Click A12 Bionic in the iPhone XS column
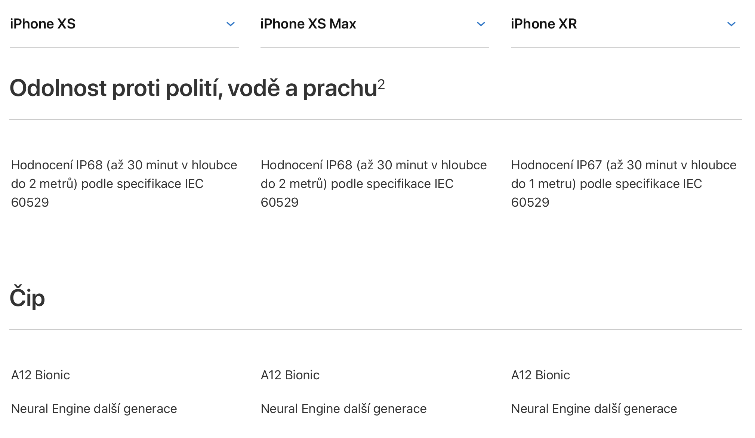 pyautogui.click(x=40, y=375)
